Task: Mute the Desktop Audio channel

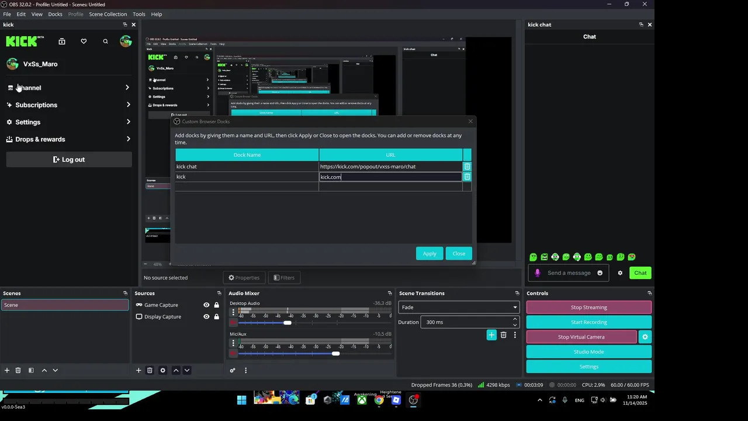Action: pos(233,322)
